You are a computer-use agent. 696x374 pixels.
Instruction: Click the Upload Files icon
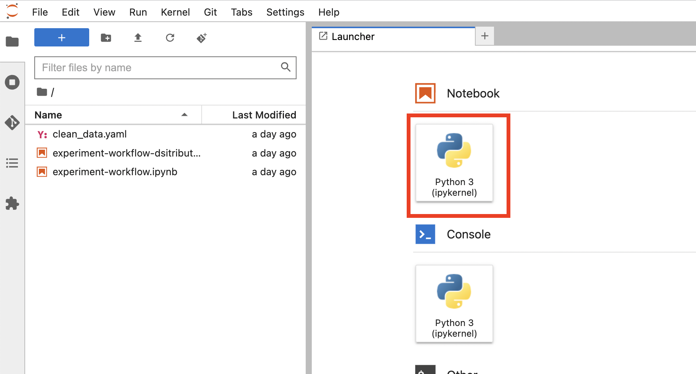[138, 38]
